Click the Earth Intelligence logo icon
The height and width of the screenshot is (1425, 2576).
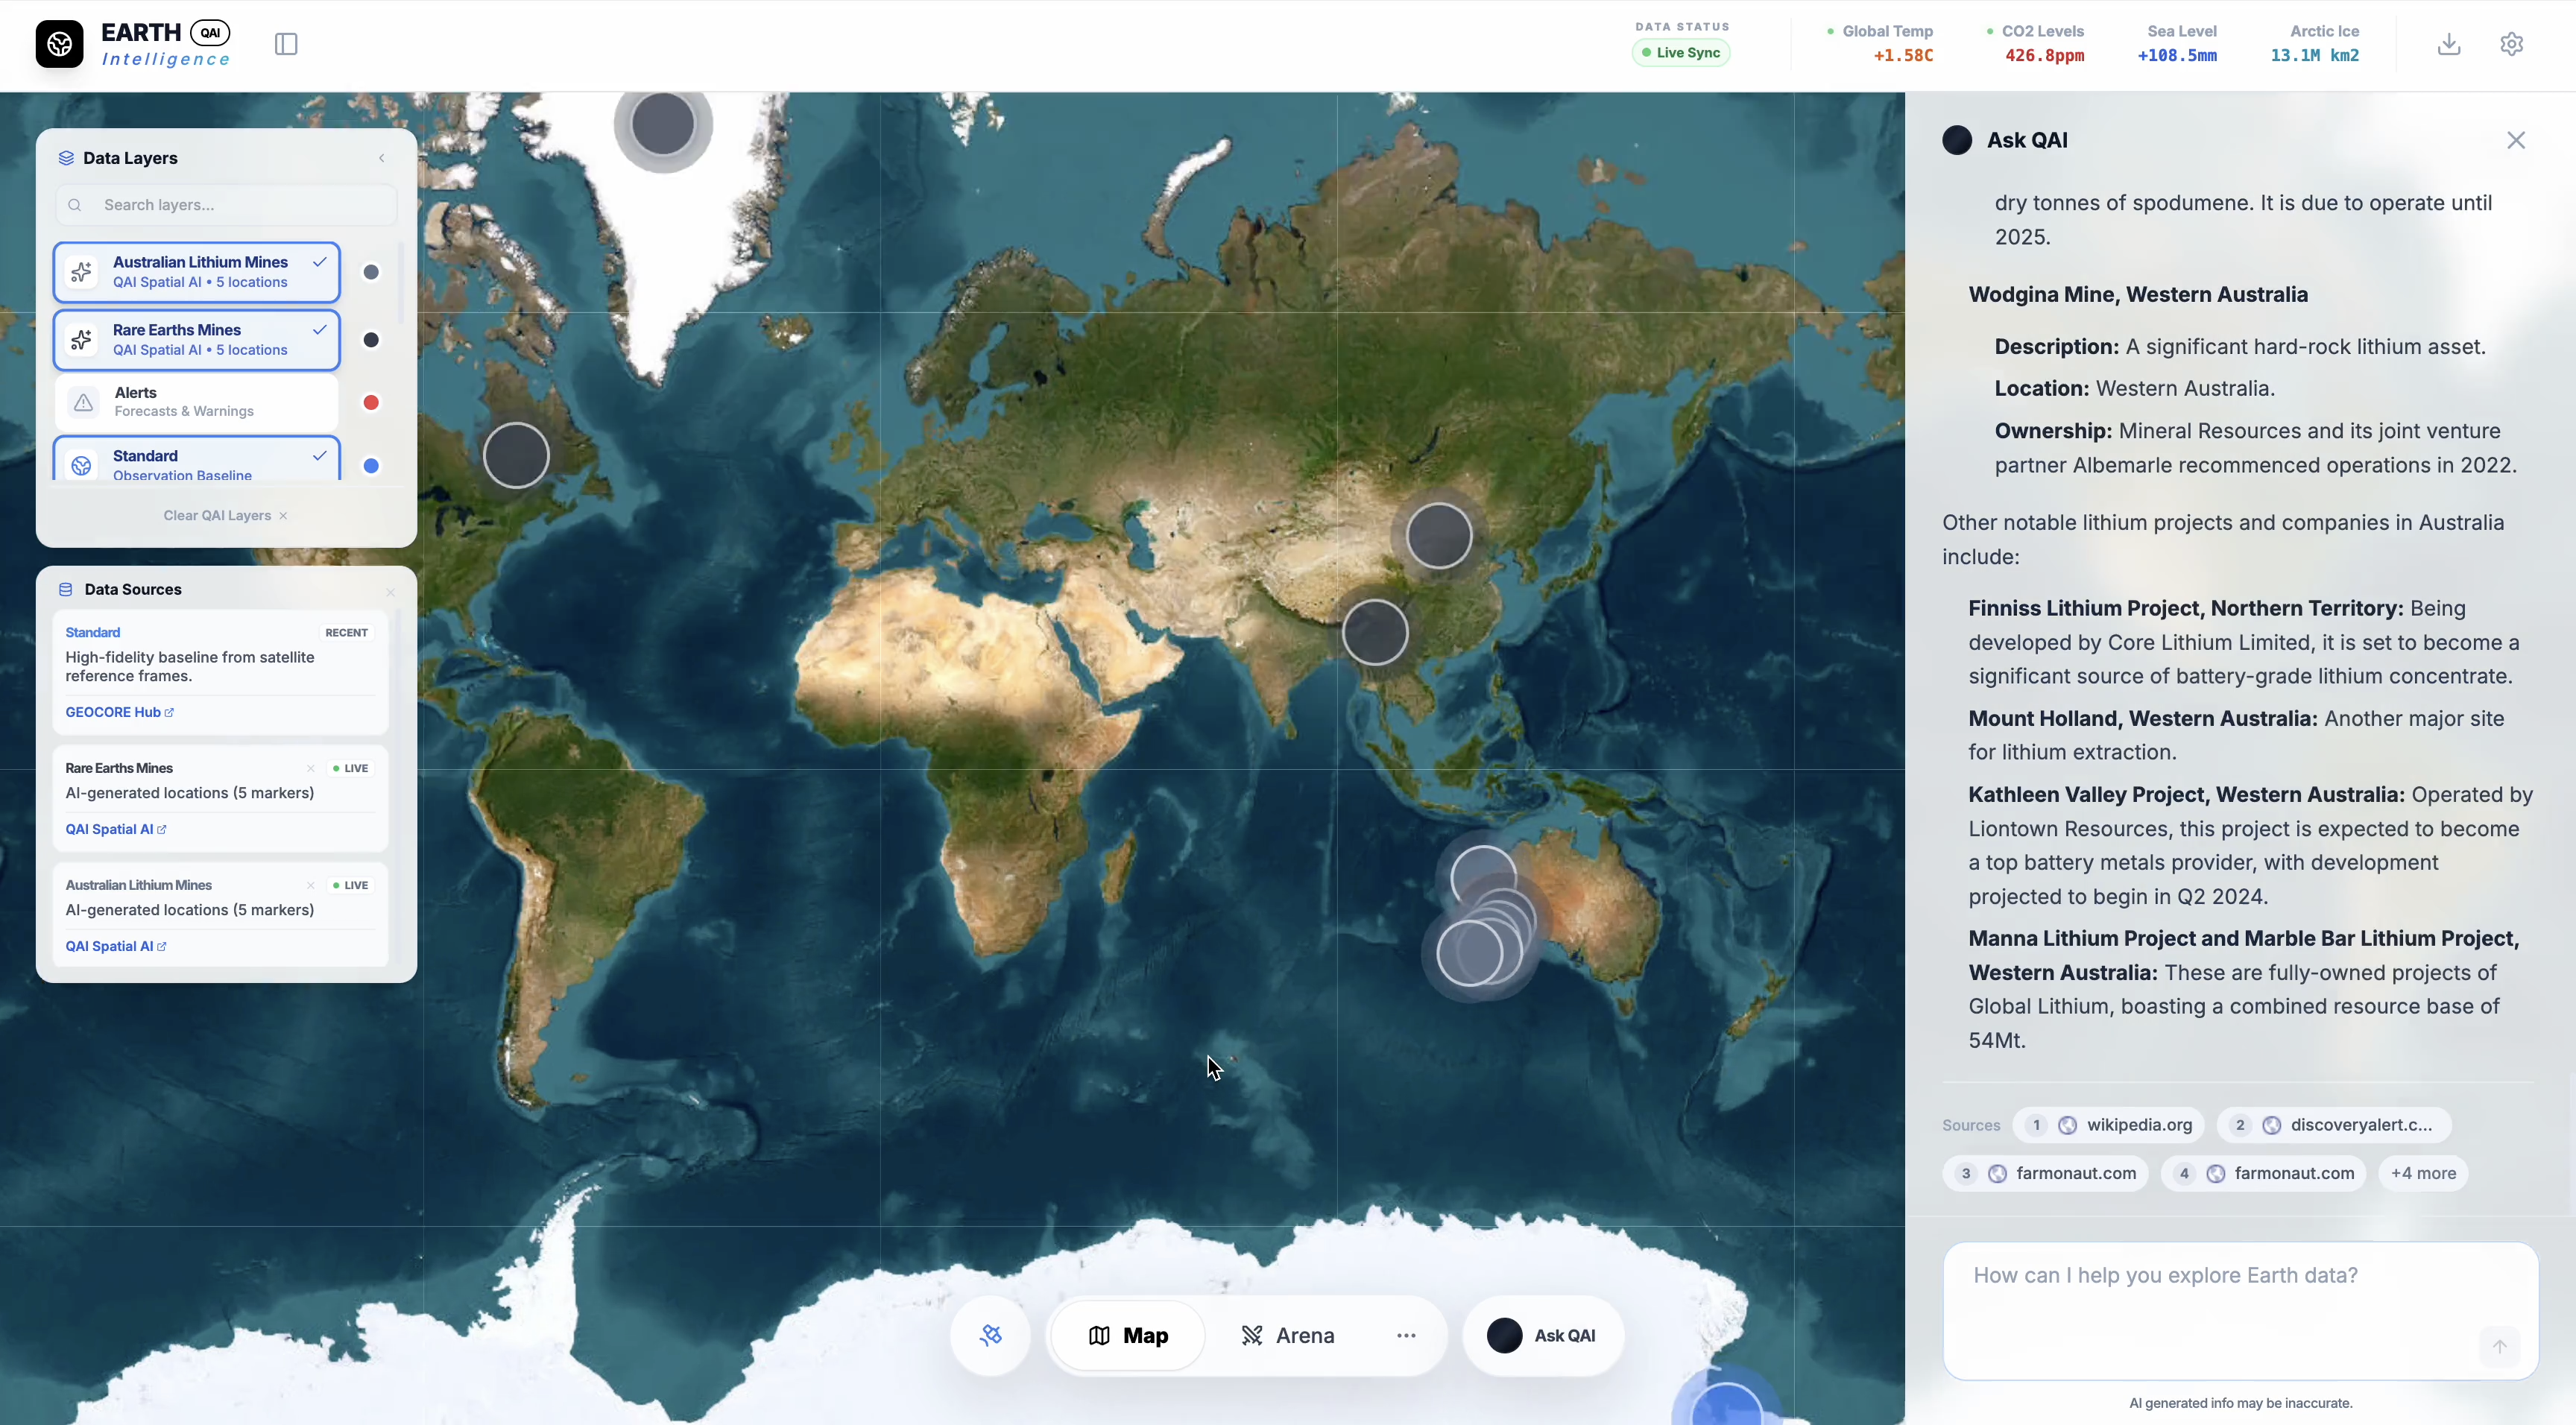coord(59,44)
